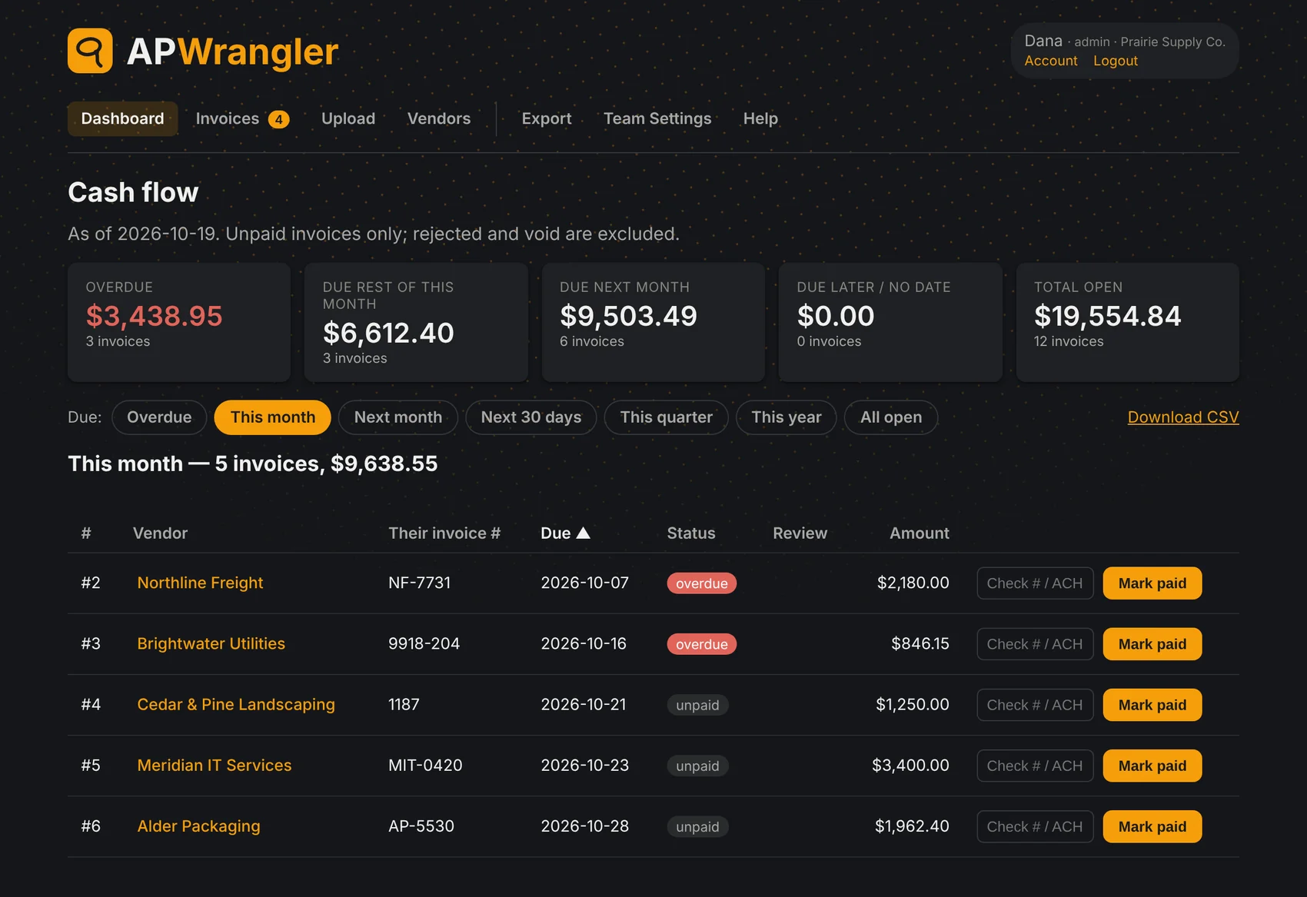Viewport: 1307px width, 897px height.
Task: Focus Check # / ACH field for Meridian IT
Action: click(x=1035, y=766)
